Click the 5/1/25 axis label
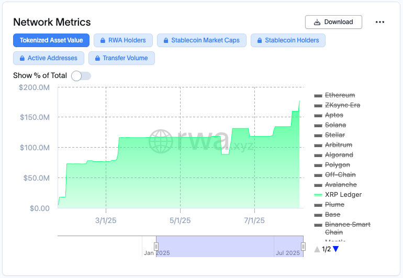Screen dimensions: 403x278 pyautogui.click(x=180, y=220)
